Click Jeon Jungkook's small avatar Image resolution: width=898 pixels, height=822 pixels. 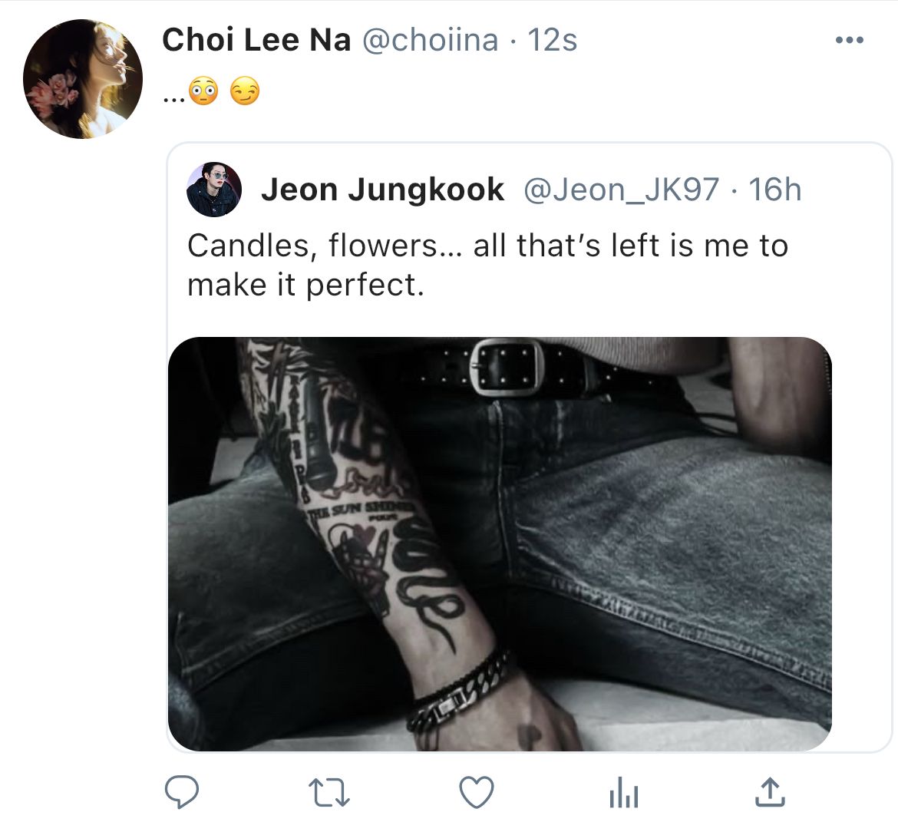214,190
